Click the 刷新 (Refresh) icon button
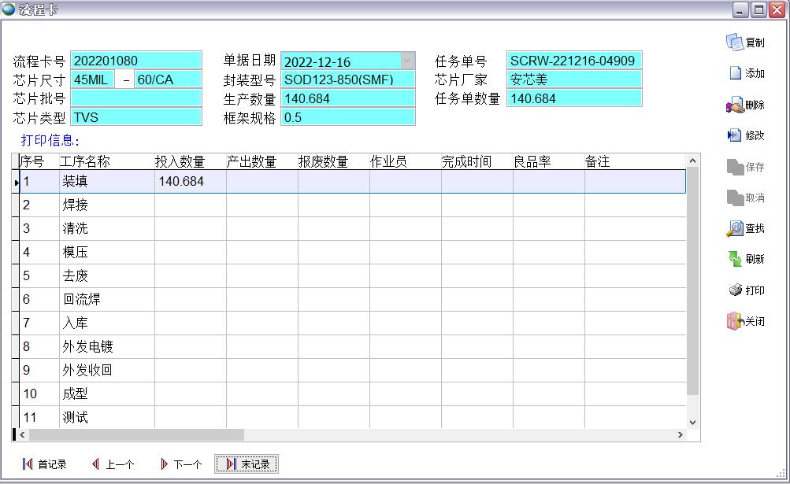Viewport: 790px width, 484px height. pyautogui.click(x=745, y=259)
